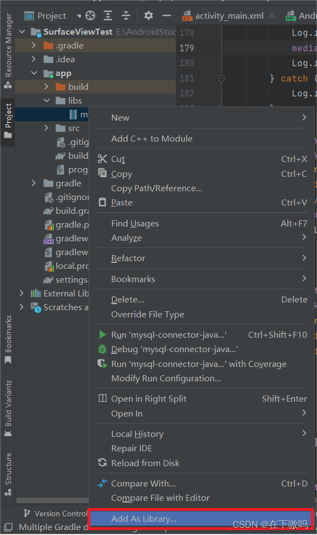The height and width of the screenshot is (535, 317).
Task: Expand Scratches and Consoles node
Action: (21, 307)
